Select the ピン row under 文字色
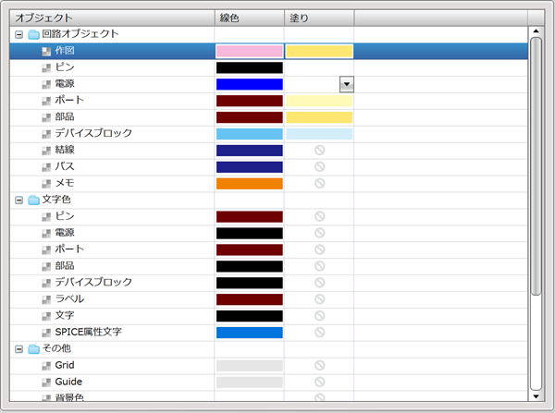The image size is (555, 413). (x=268, y=217)
